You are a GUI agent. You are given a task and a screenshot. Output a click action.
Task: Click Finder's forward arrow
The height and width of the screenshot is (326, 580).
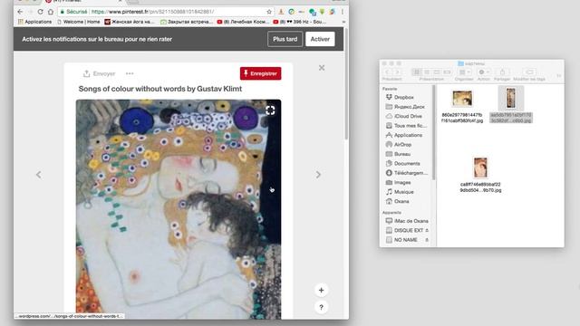pos(397,72)
